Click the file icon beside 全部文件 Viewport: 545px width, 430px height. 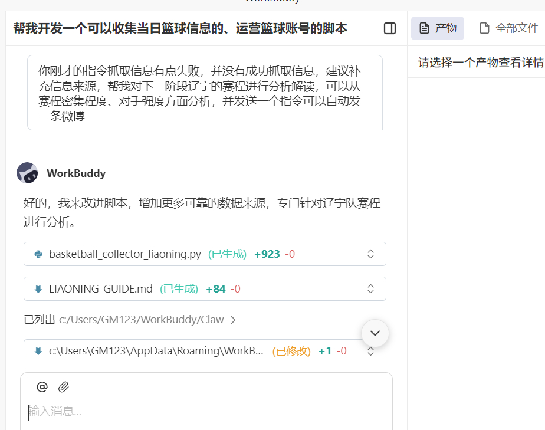click(484, 27)
